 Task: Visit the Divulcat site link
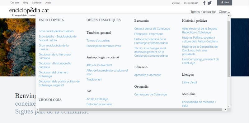pos(176,3)
